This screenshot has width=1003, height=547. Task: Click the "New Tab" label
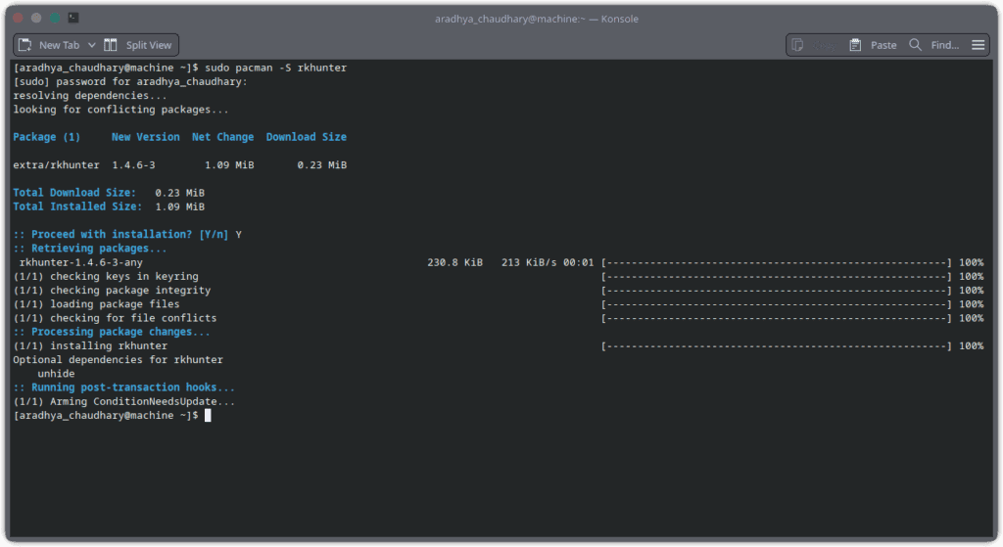(x=60, y=45)
